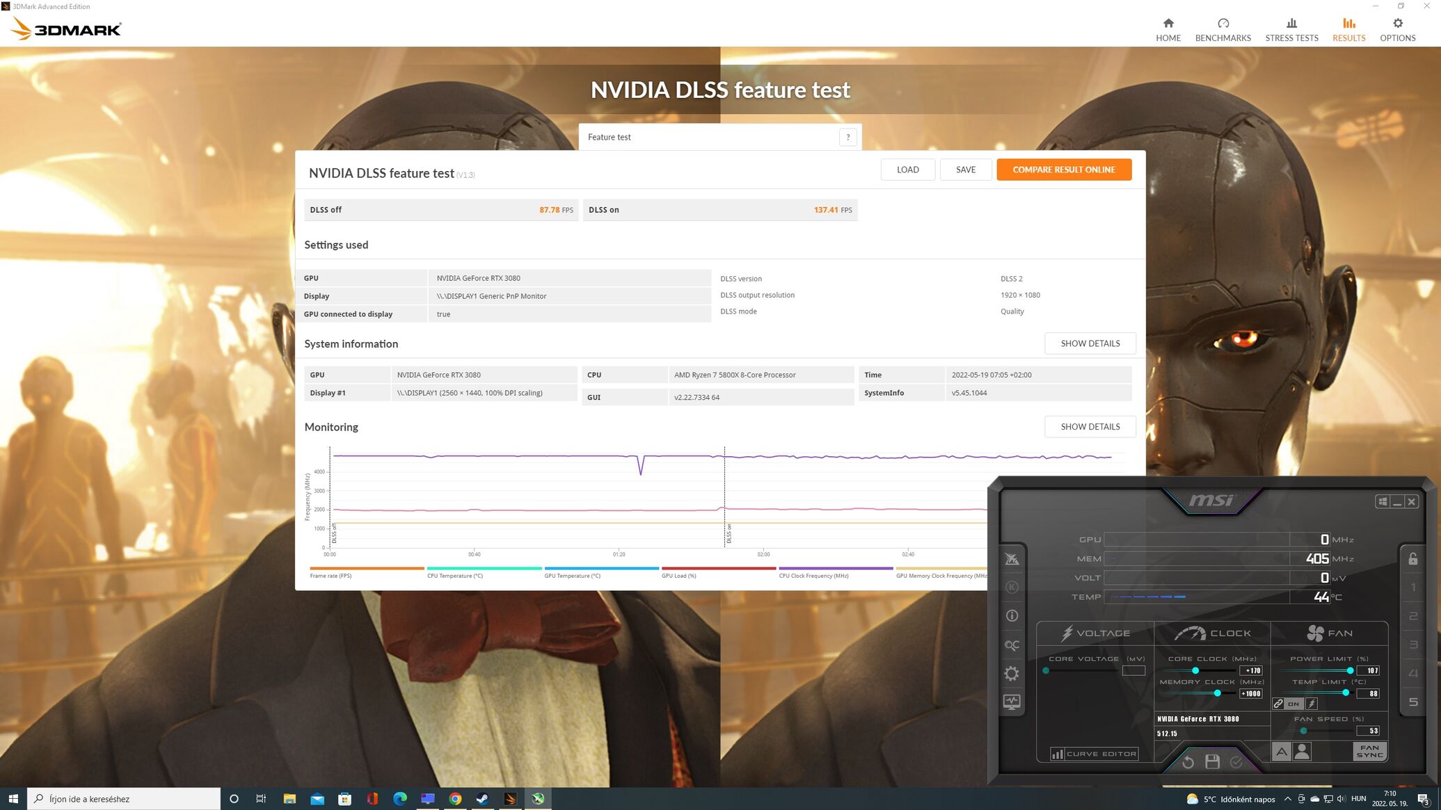Image resolution: width=1441 pixels, height=810 pixels.
Task: Click user-defined fan curve person icon
Action: (x=1302, y=752)
